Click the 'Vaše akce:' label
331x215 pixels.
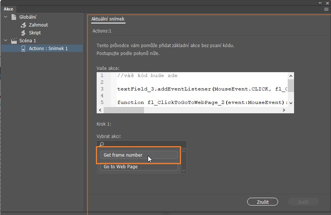[x=108, y=68]
